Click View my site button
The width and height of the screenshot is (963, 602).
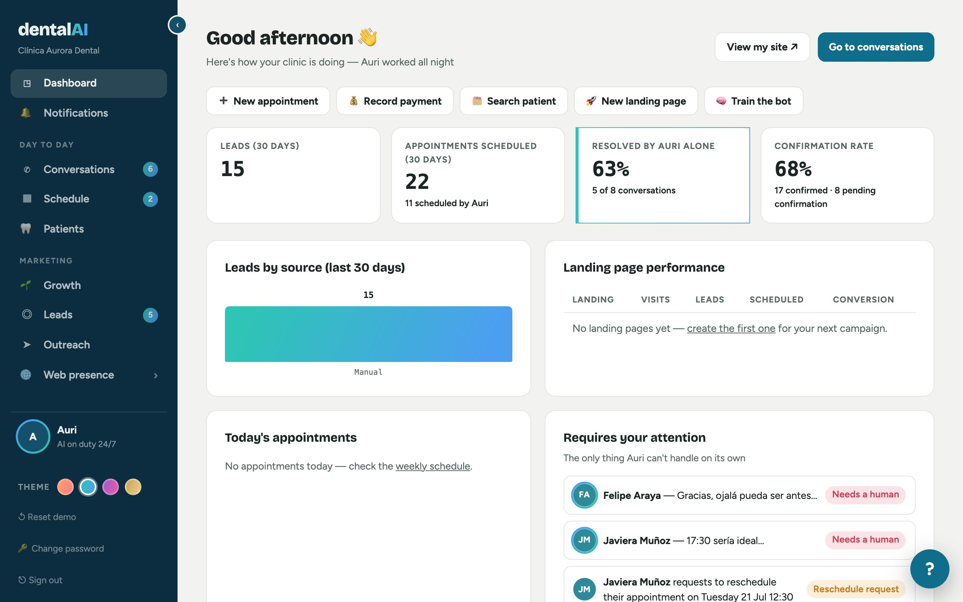click(762, 47)
